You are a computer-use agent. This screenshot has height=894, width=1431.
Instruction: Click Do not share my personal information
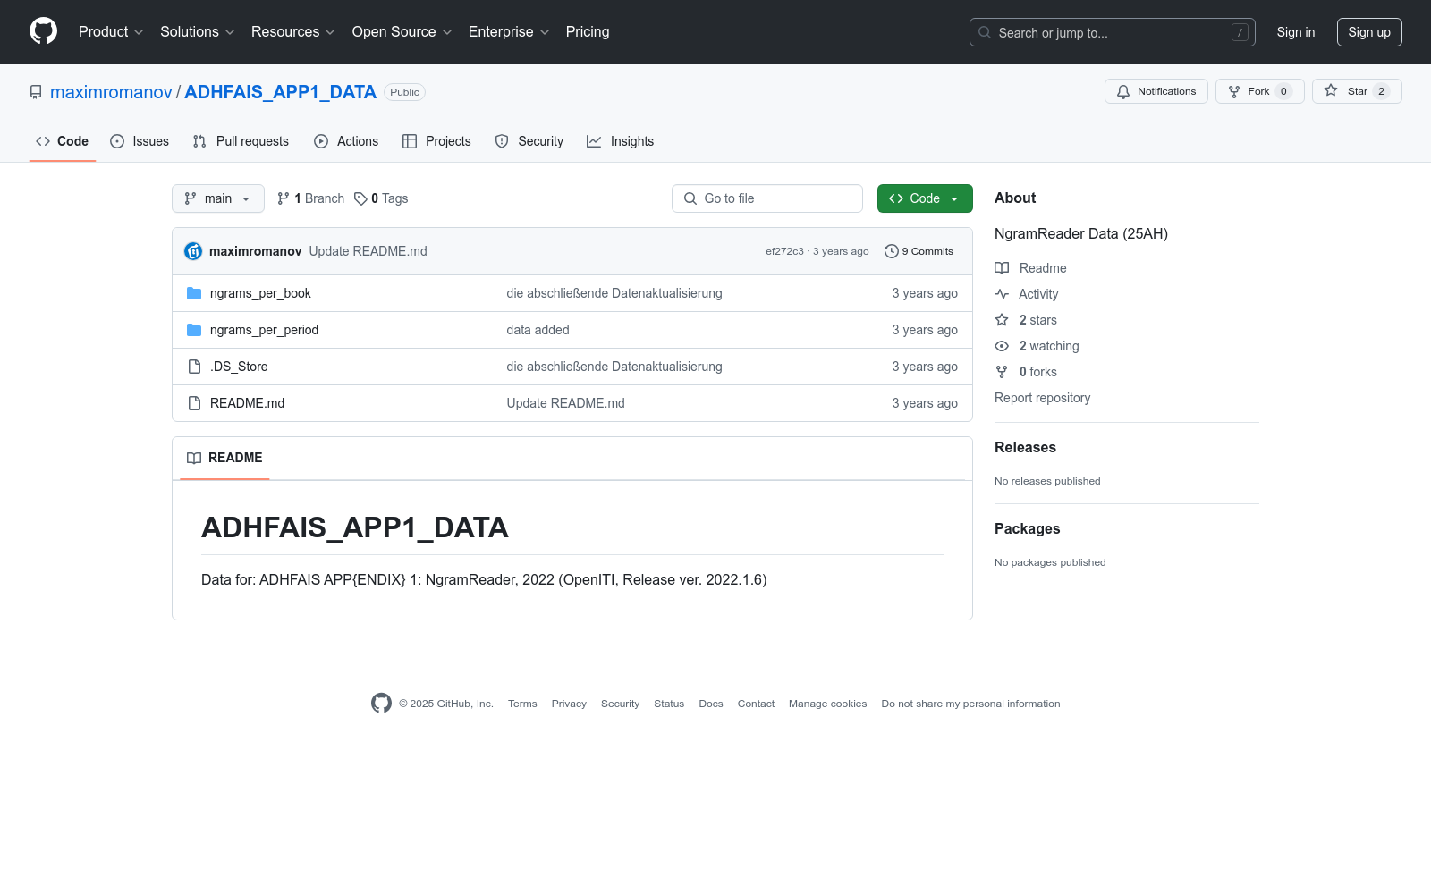(970, 704)
